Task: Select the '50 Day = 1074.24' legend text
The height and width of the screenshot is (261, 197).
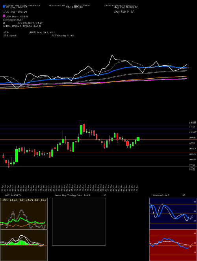Action: [17, 12]
